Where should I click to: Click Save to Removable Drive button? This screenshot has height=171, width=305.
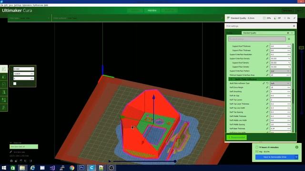(x=275, y=157)
